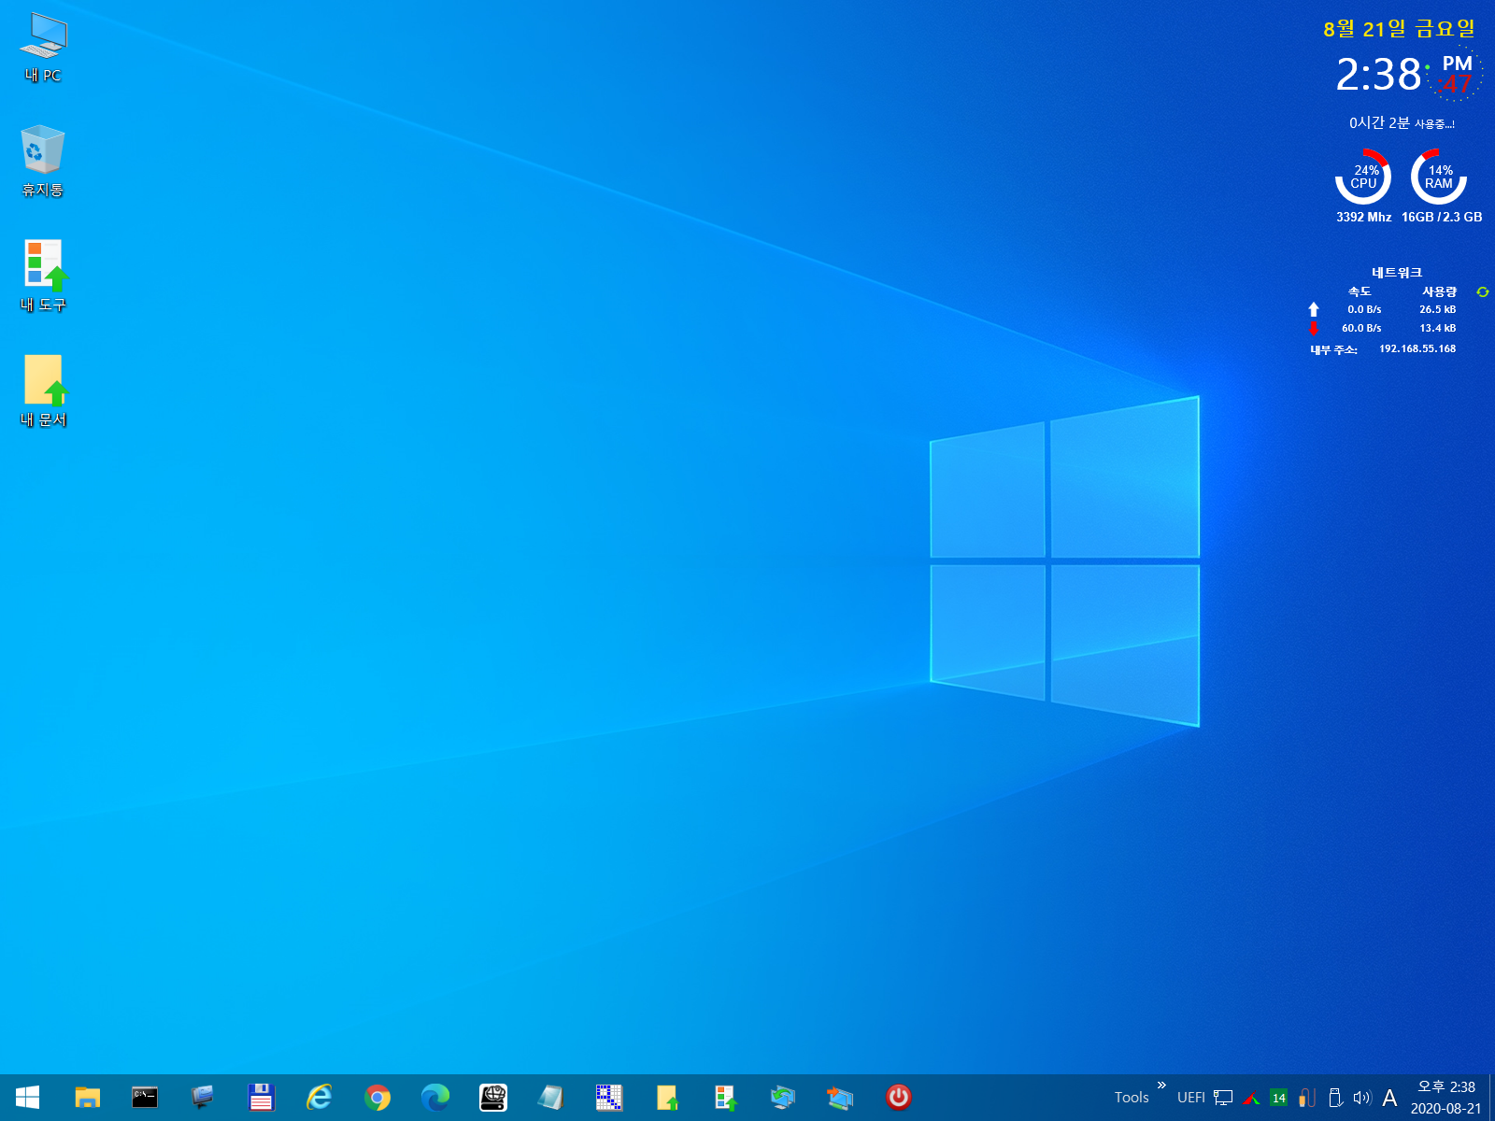
Task: Click the 속도 column label
Action: click(1360, 292)
